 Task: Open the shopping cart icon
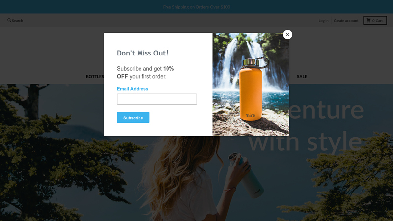(369, 20)
